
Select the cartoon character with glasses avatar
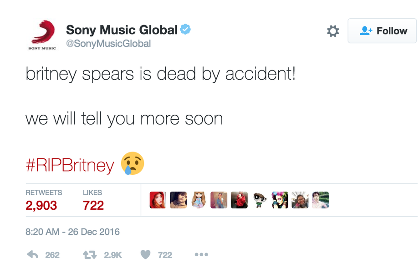point(260,200)
